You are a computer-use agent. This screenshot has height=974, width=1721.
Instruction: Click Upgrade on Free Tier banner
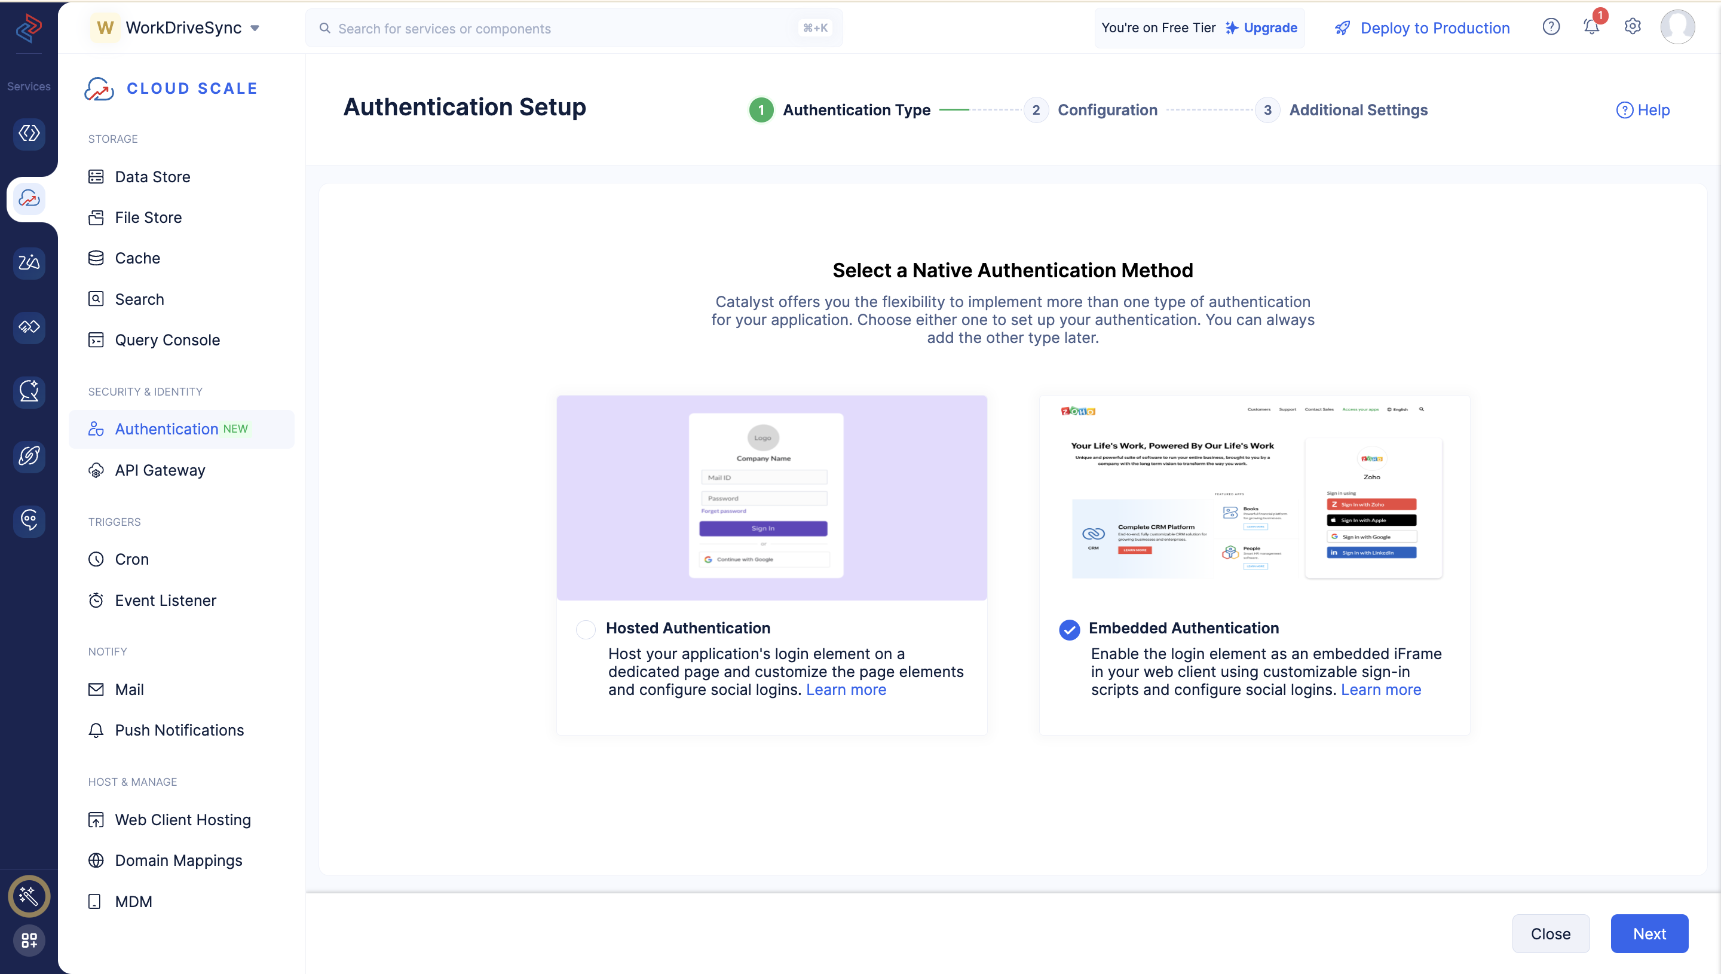1268,26
